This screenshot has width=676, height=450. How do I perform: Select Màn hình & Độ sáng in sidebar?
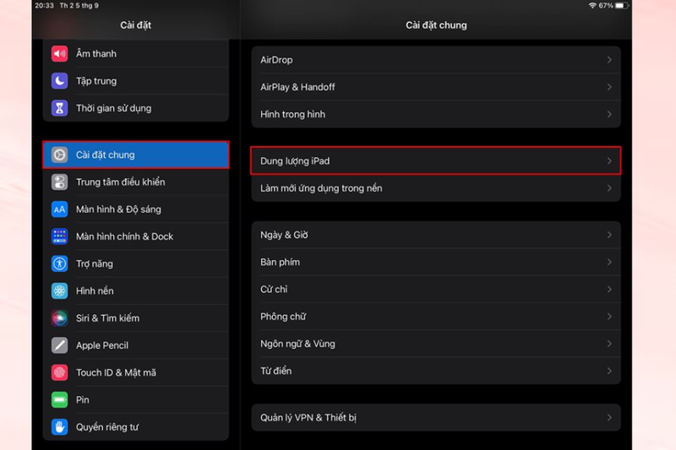click(136, 209)
